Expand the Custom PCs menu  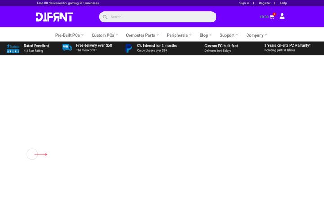click(105, 35)
